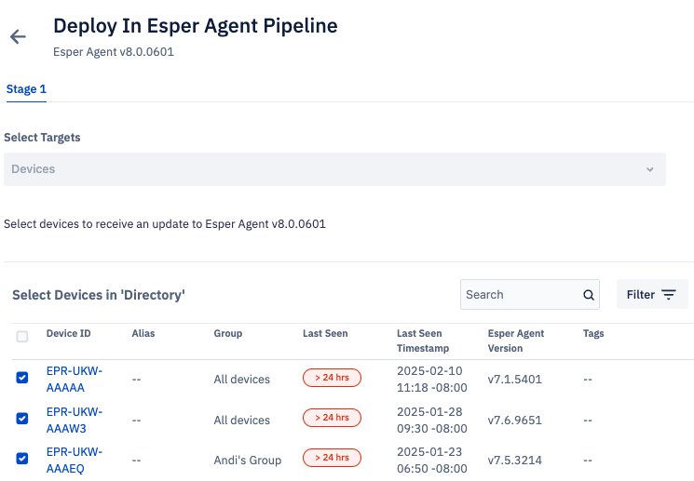Click version cell v7.1.5401
The image size is (694, 481).
point(515,380)
